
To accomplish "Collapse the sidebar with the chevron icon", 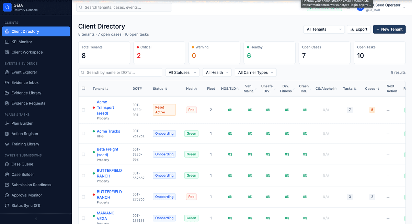I will point(36,219).
